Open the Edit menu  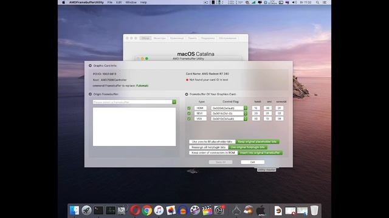click(119, 2)
